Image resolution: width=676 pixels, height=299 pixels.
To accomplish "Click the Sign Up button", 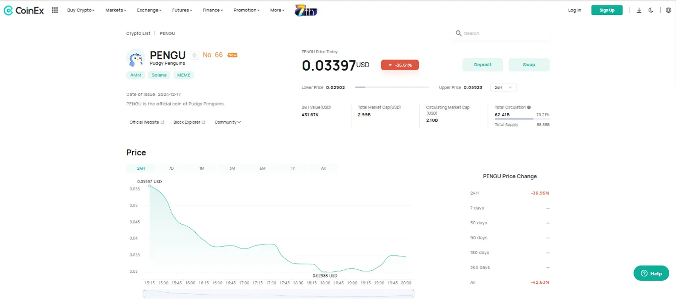I will tap(607, 10).
